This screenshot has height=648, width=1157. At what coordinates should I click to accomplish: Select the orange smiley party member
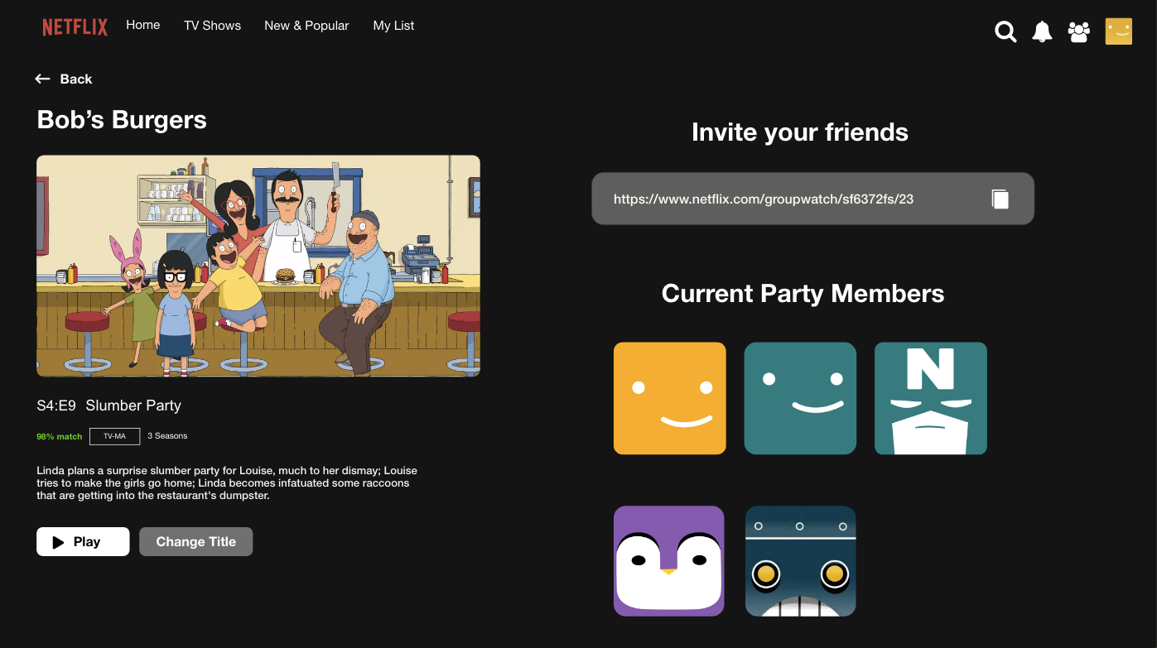point(670,398)
